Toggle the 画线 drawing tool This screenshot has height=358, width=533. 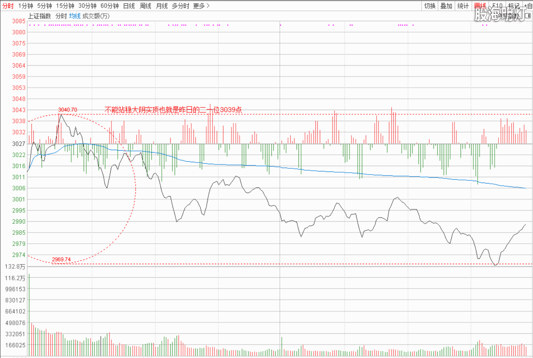[x=480, y=6]
